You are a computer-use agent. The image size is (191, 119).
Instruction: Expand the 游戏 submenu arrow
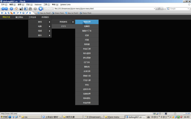pos(49,22)
